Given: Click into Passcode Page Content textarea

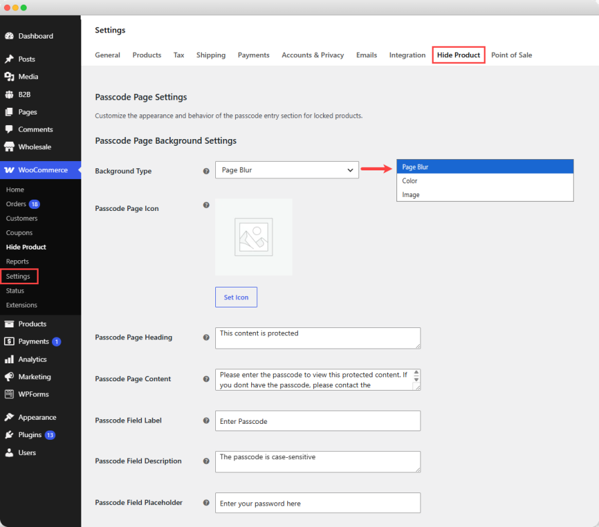Looking at the screenshot, I should coord(318,379).
